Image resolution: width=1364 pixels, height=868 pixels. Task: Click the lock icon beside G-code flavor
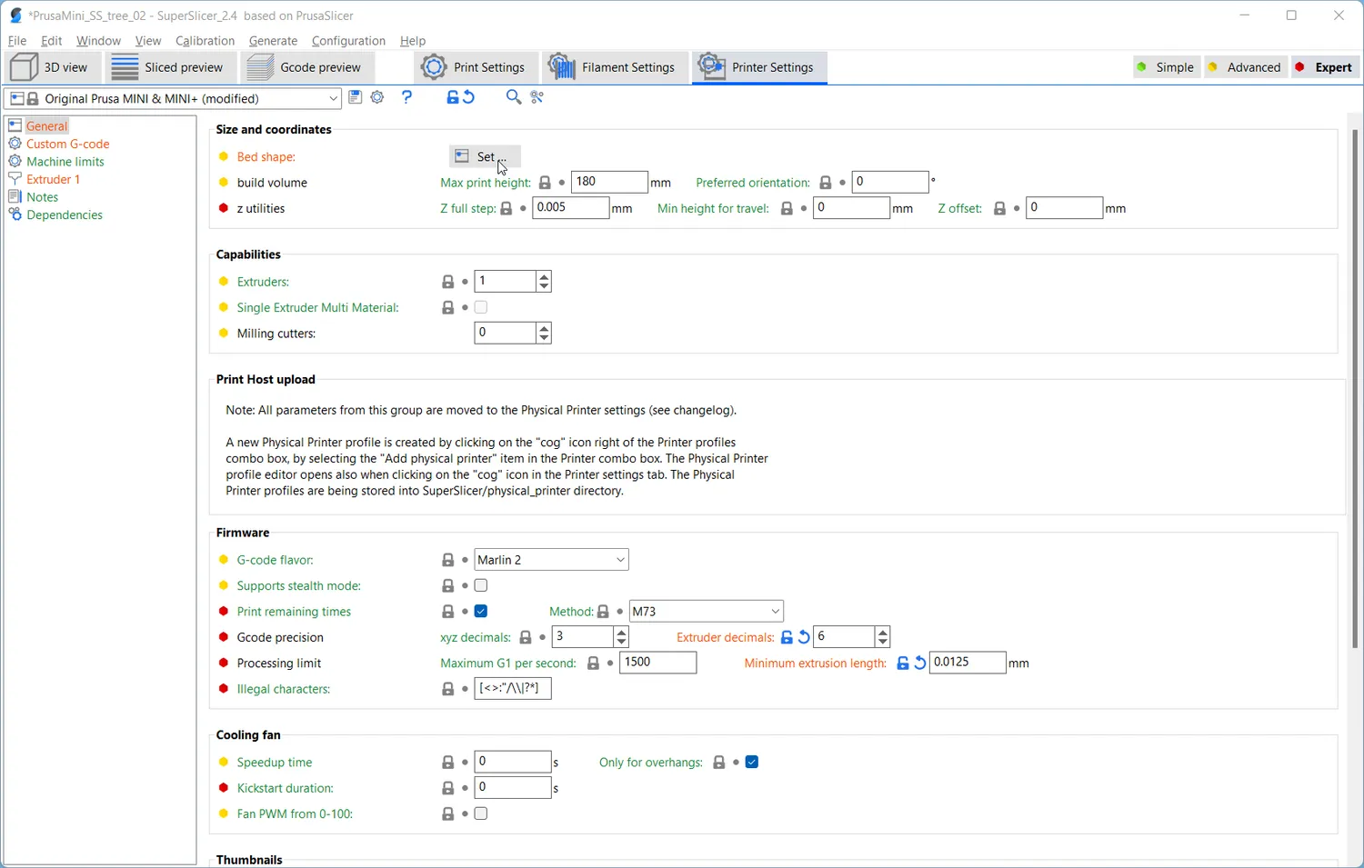448,560
